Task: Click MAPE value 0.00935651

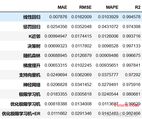Action: (x=107, y=65)
